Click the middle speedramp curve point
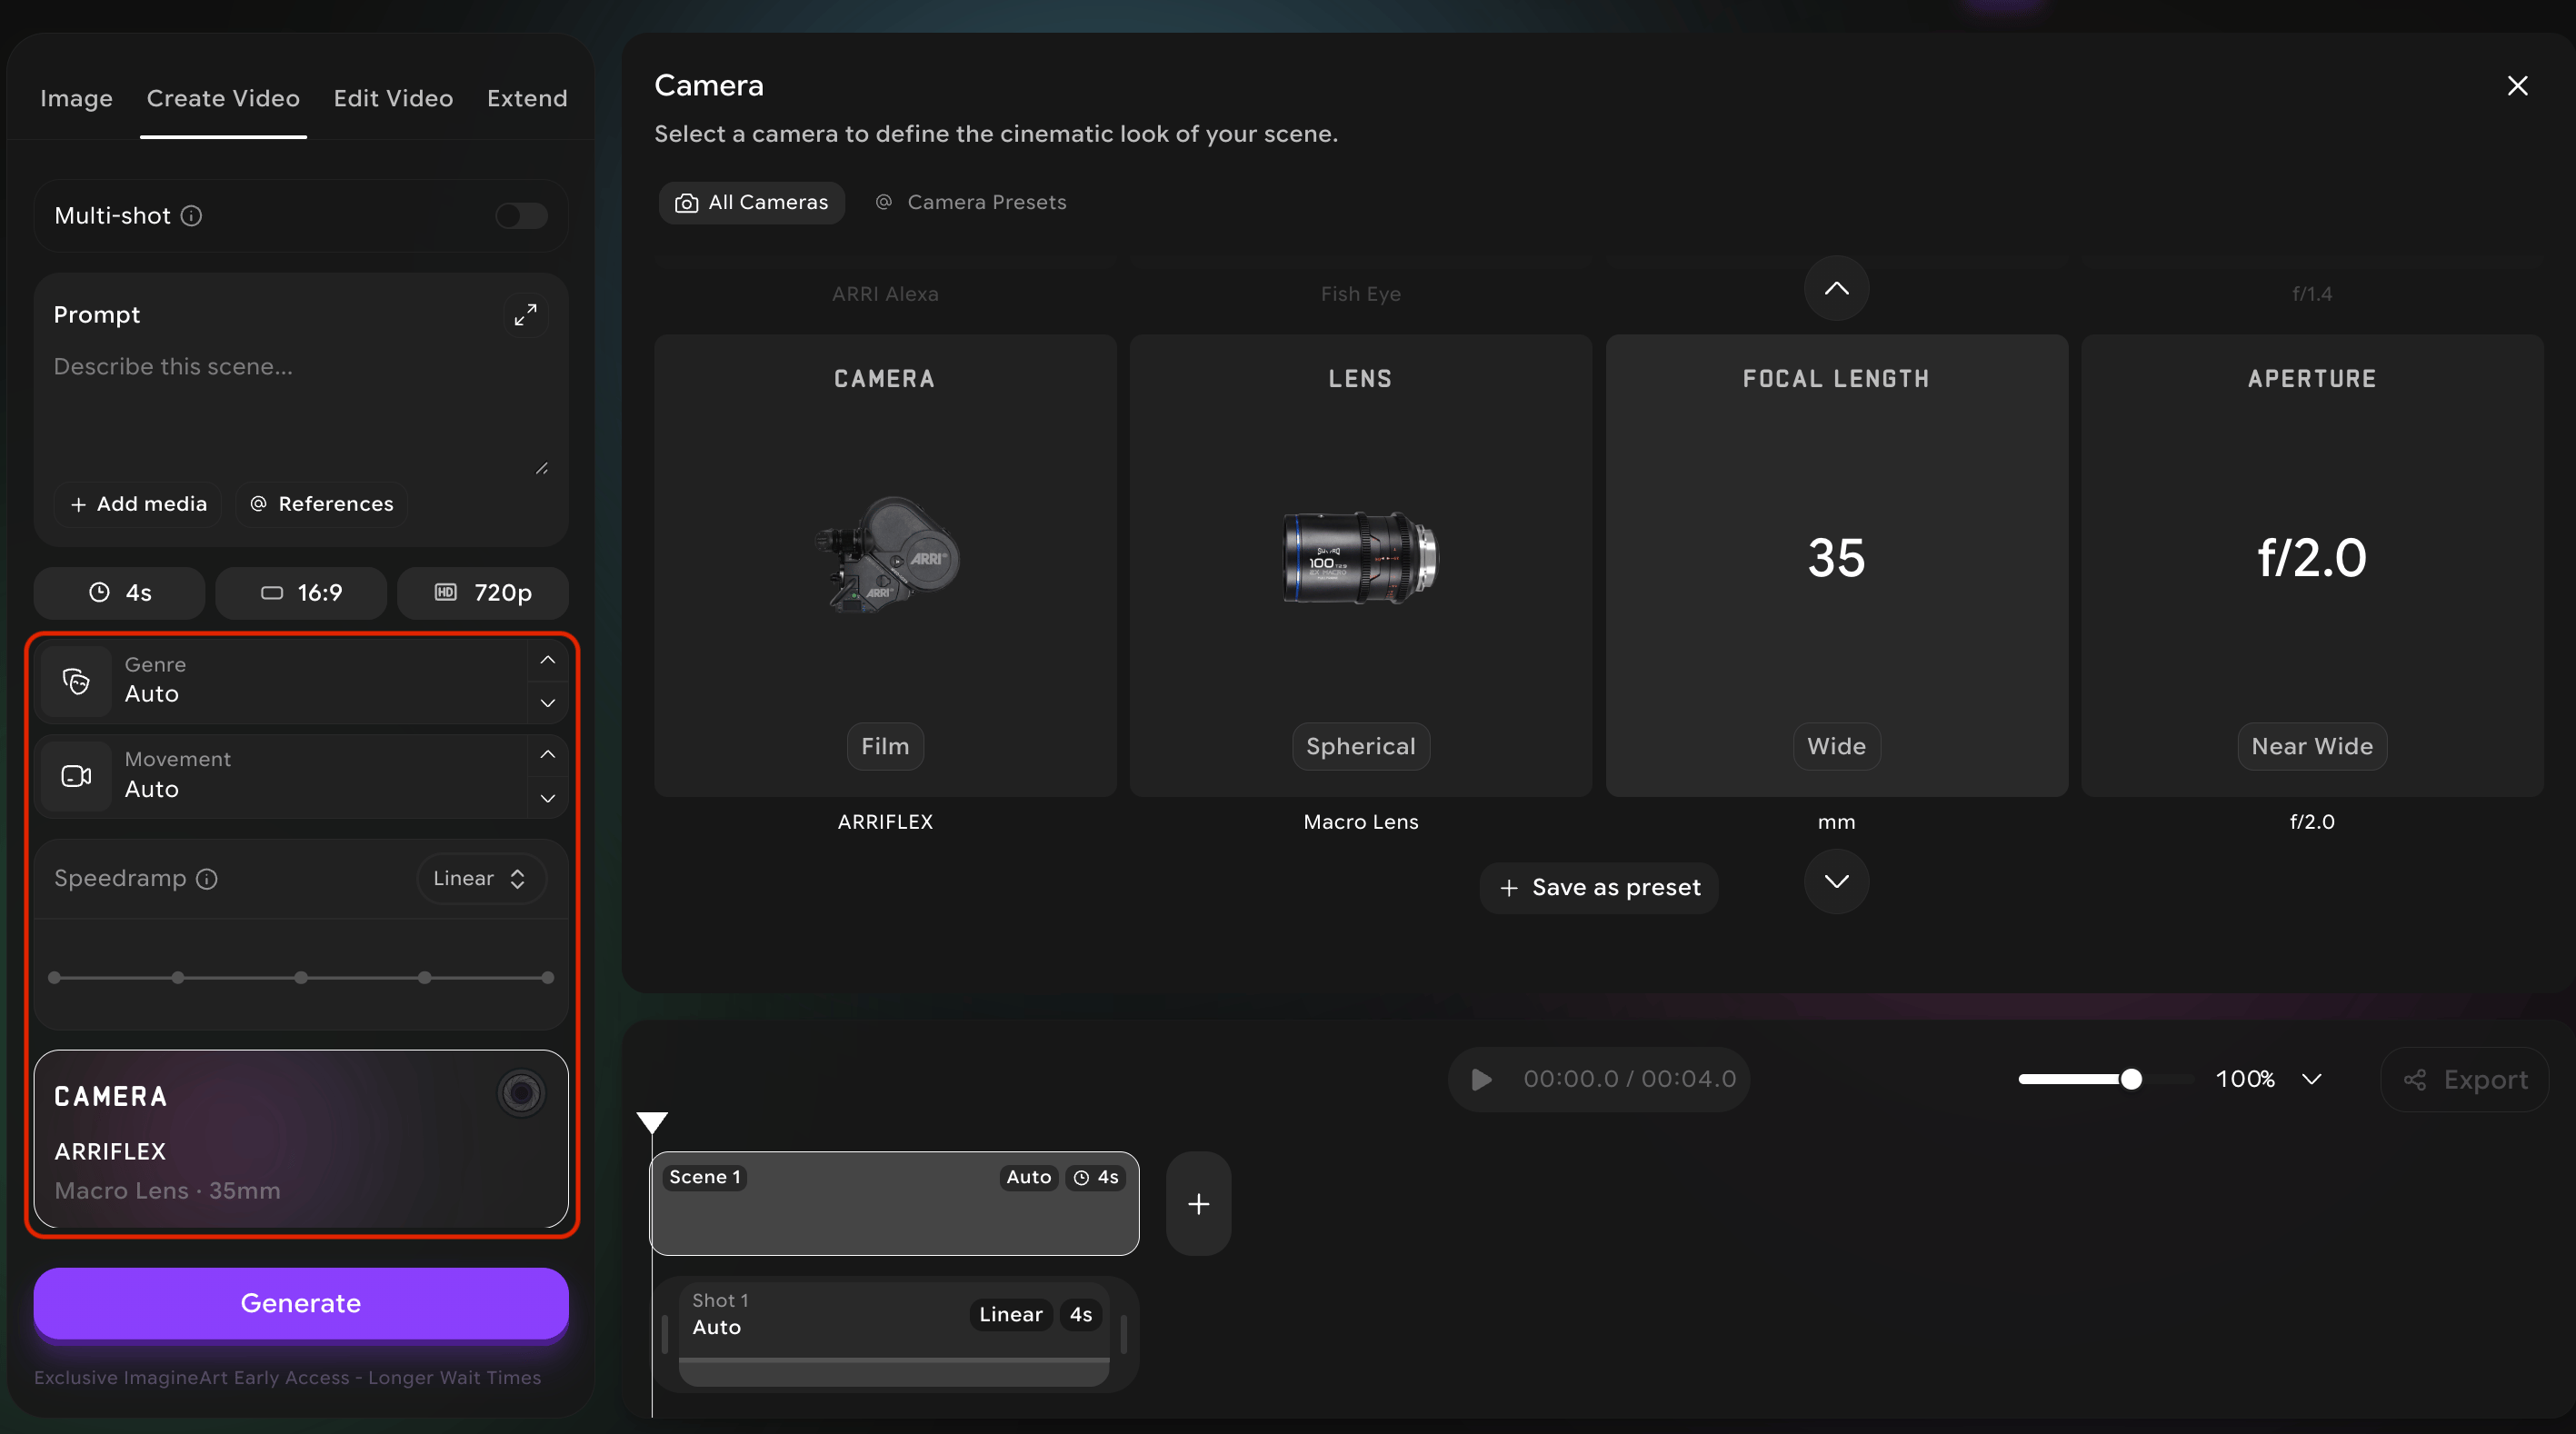The width and height of the screenshot is (2576, 1434). coord(301,978)
